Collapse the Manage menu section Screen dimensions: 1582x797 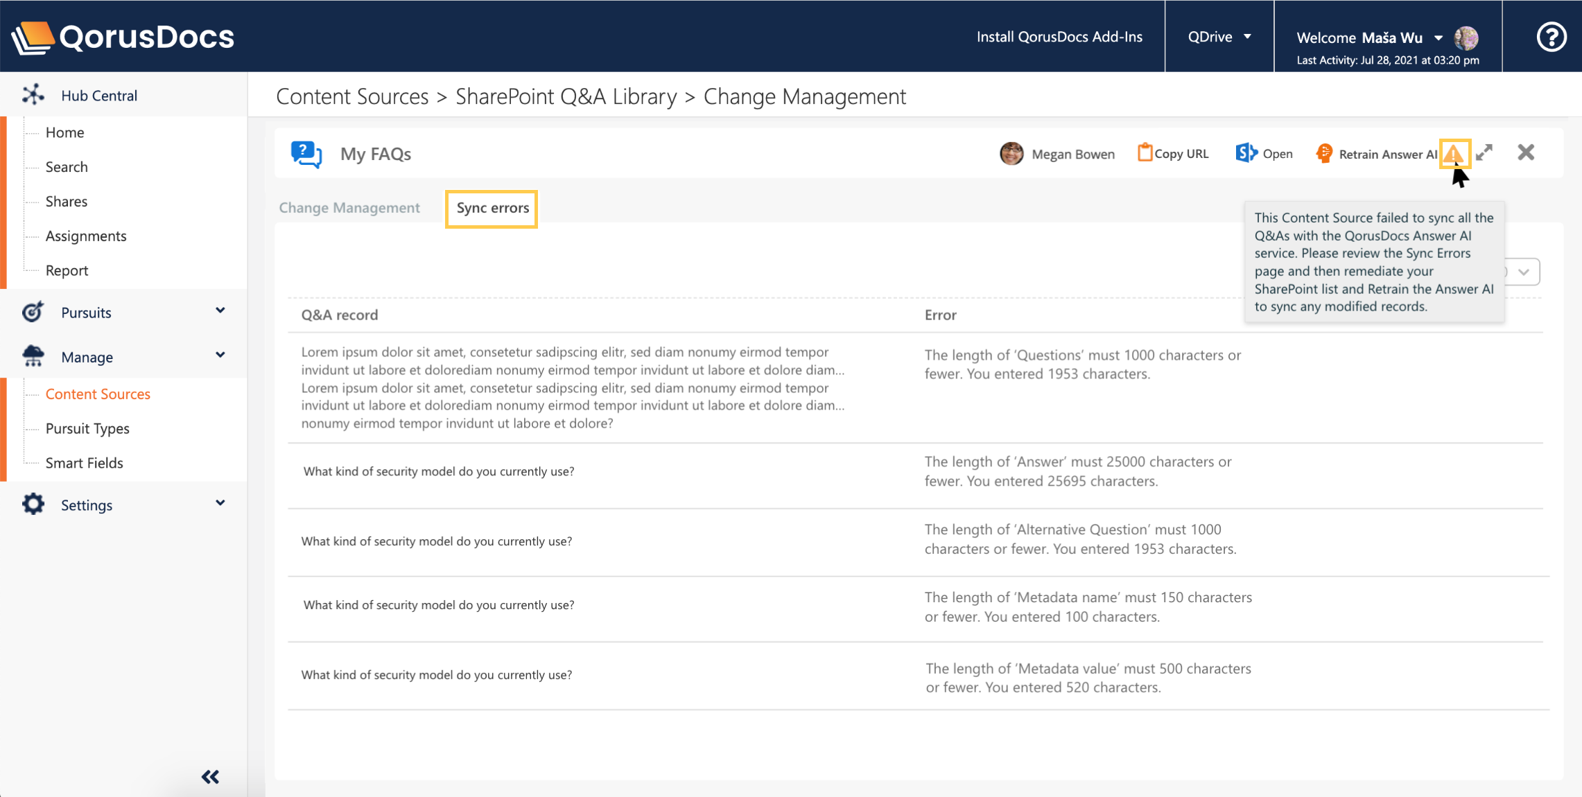[x=220, y=356]
